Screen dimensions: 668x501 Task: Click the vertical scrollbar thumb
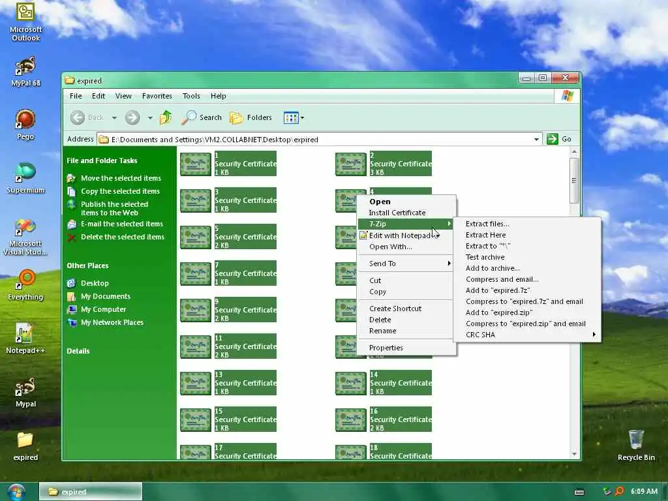tap(574, 180)
